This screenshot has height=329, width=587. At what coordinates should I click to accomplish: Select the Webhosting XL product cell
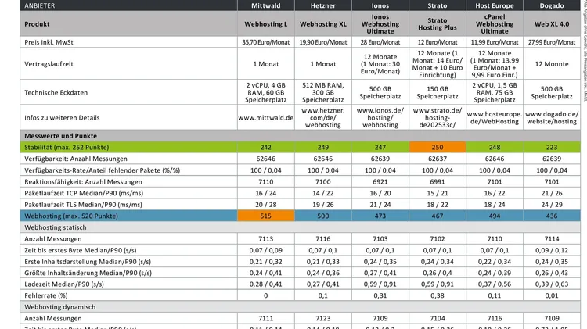tap(323, 24)
